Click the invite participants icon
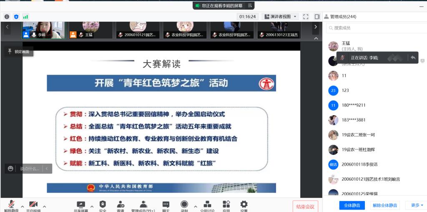 click(121, 204)
